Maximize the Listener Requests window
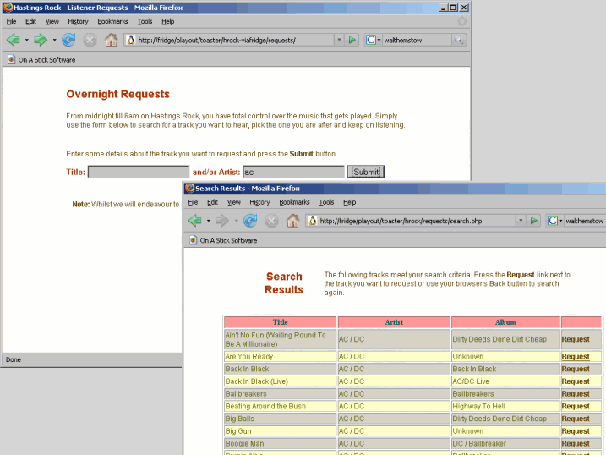Screen dimensions: 606x455 point(453,8)
